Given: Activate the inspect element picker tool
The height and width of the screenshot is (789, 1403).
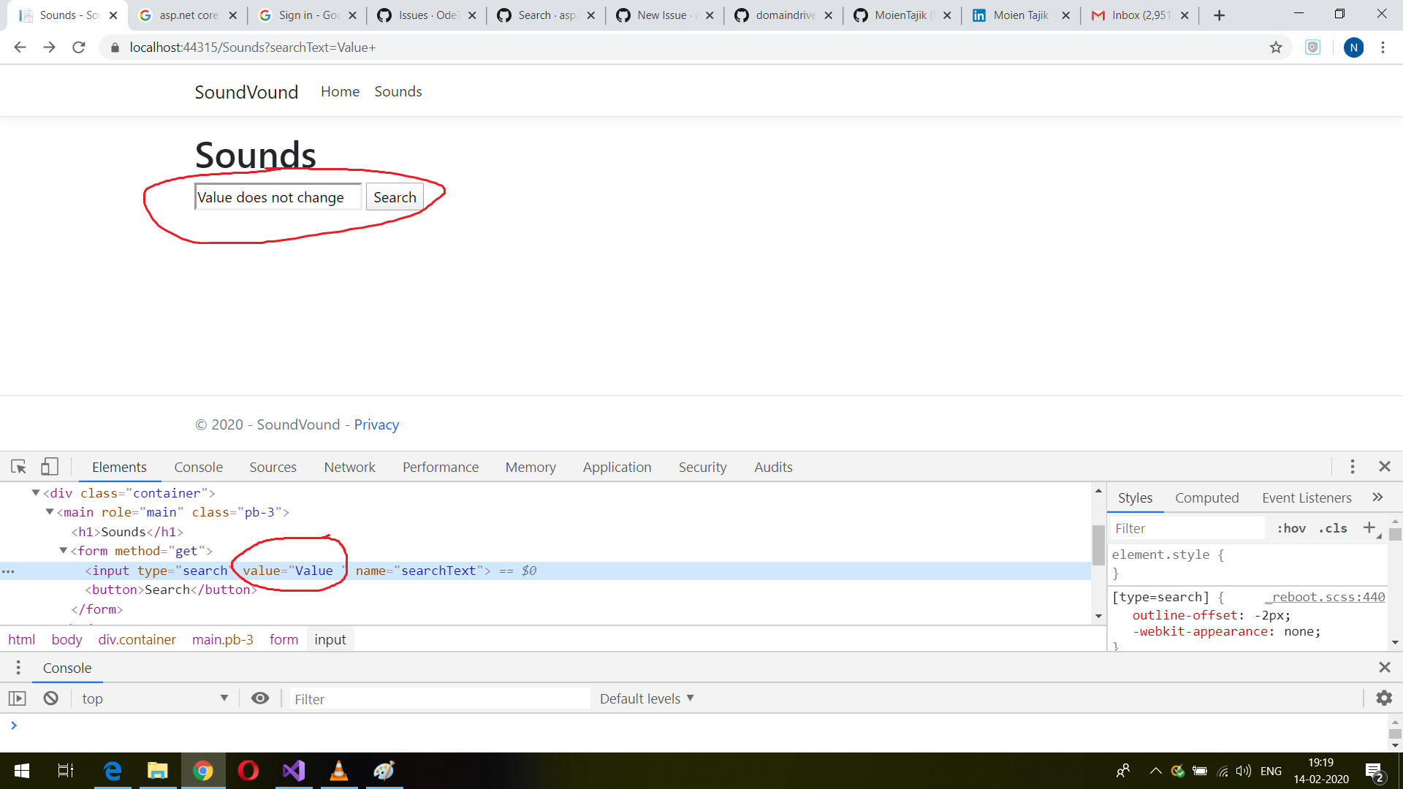Looking at the screenshot, I should coord(18,466).
